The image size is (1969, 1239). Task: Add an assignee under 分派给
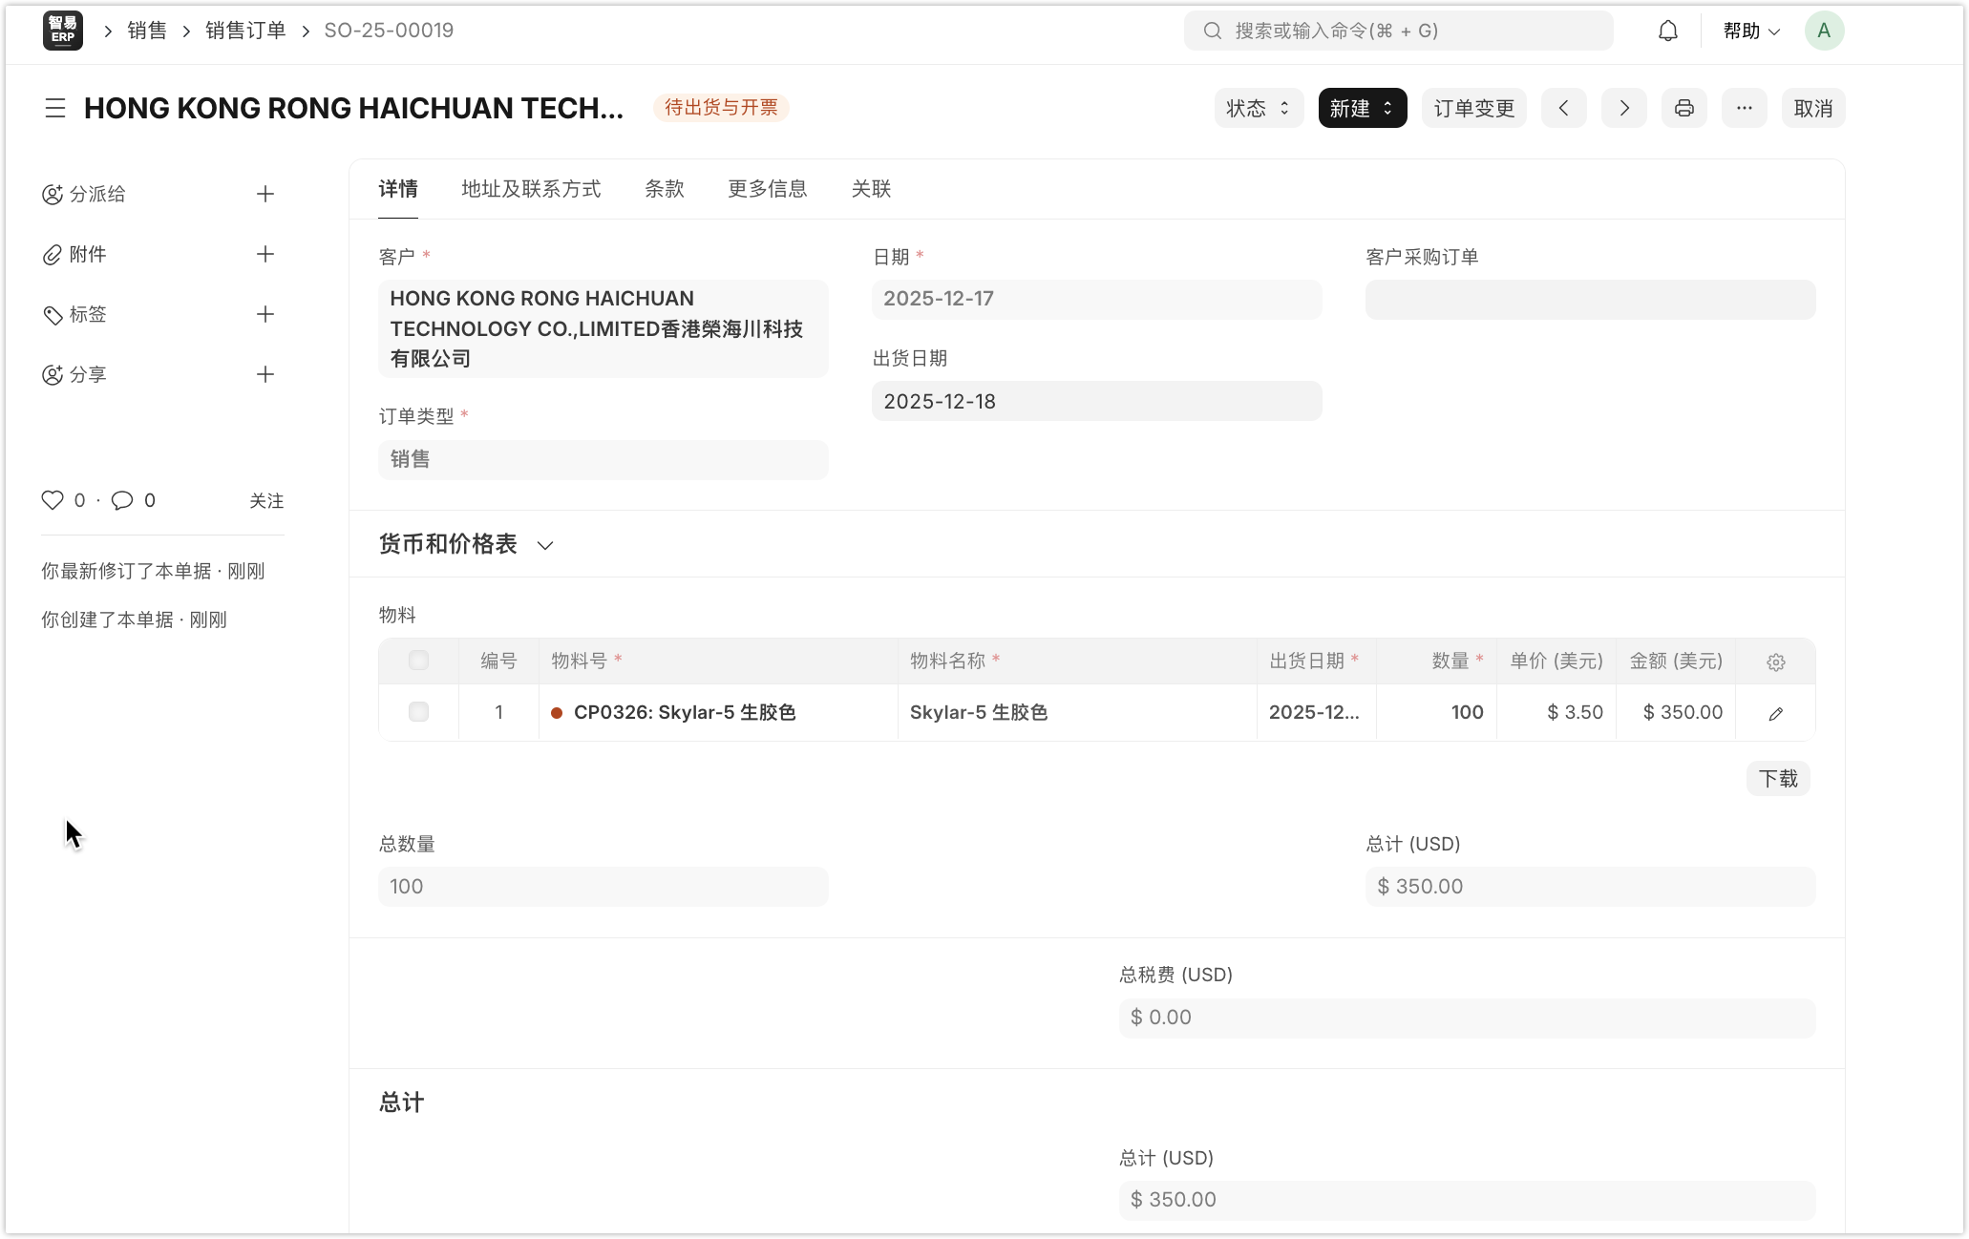pyautogui.click(x=265, y=194)
